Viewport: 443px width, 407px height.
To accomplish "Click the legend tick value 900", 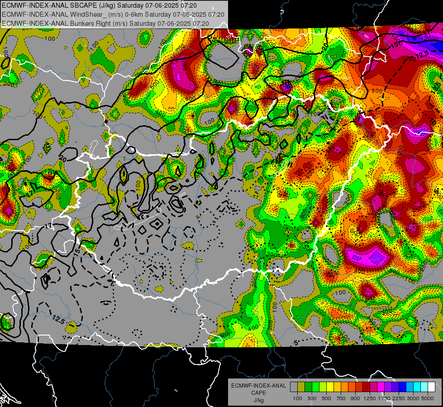I will [355, 398].
